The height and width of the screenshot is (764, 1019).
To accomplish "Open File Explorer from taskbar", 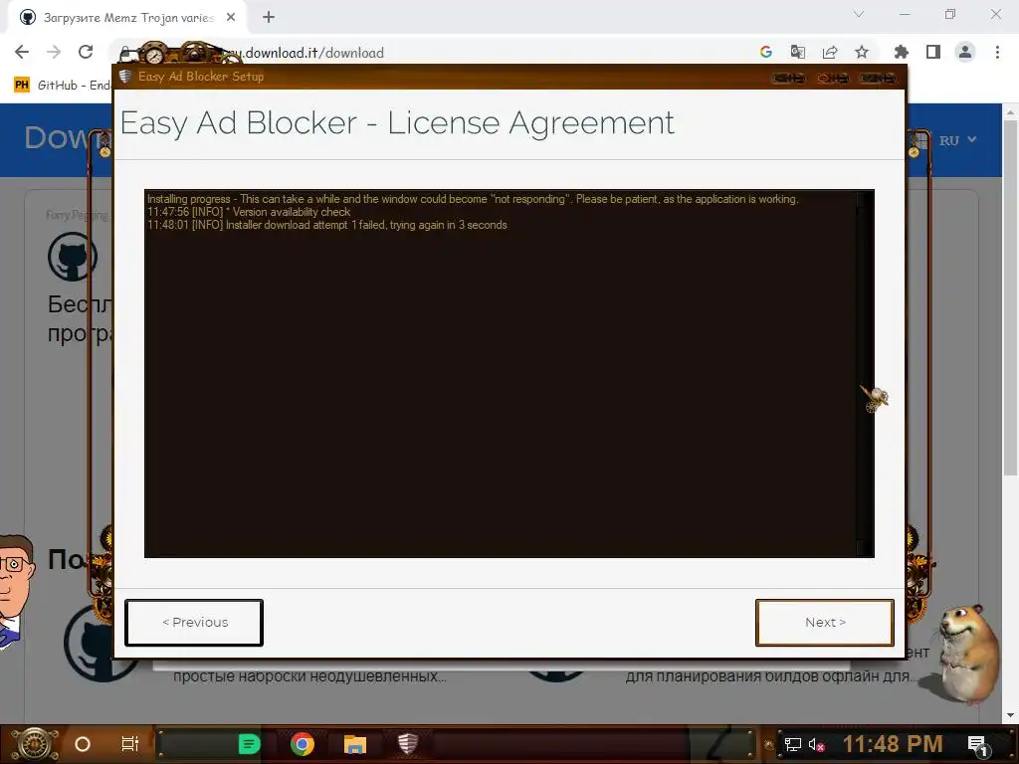I will (355, 744).
